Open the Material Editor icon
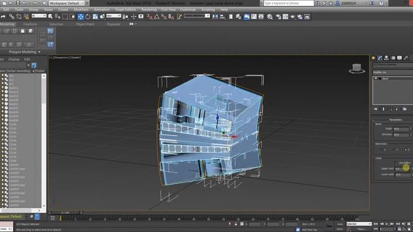The image size is (413, 232). tap(270, 17)
